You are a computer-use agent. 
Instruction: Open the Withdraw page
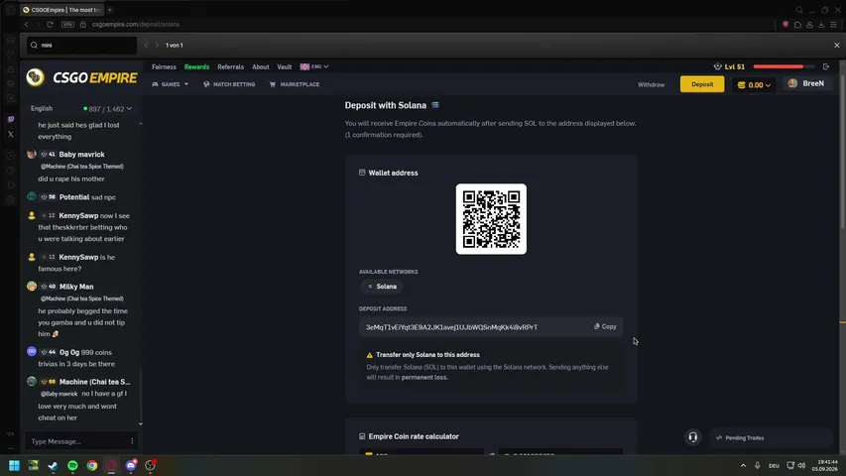[651, 84]
